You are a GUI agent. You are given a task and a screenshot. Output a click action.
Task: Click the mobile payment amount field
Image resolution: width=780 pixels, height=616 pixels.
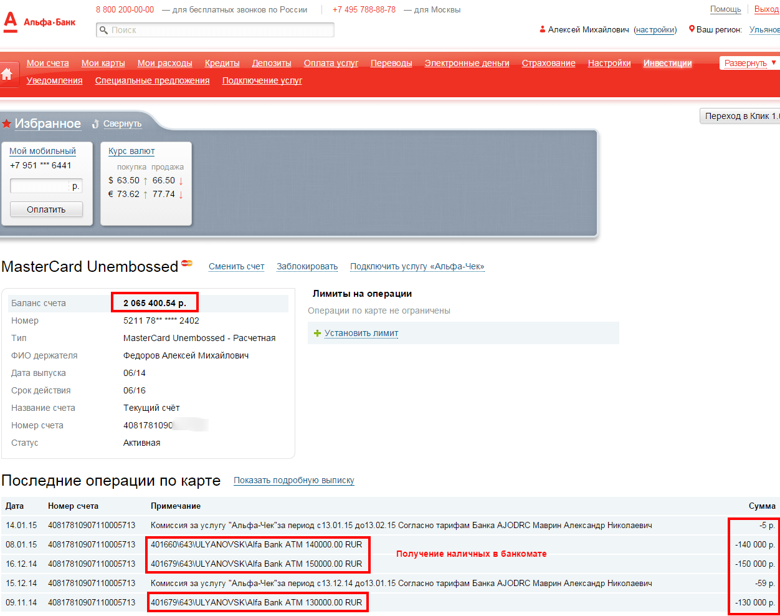(x=46, y=186)
